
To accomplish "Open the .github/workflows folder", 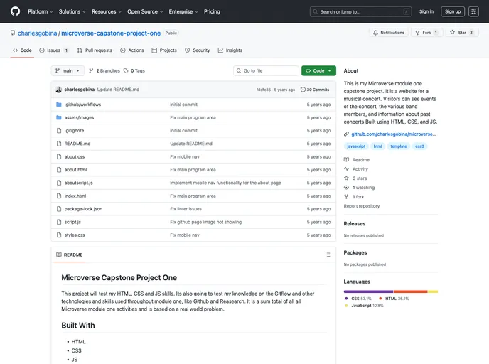I will [82, 105].
